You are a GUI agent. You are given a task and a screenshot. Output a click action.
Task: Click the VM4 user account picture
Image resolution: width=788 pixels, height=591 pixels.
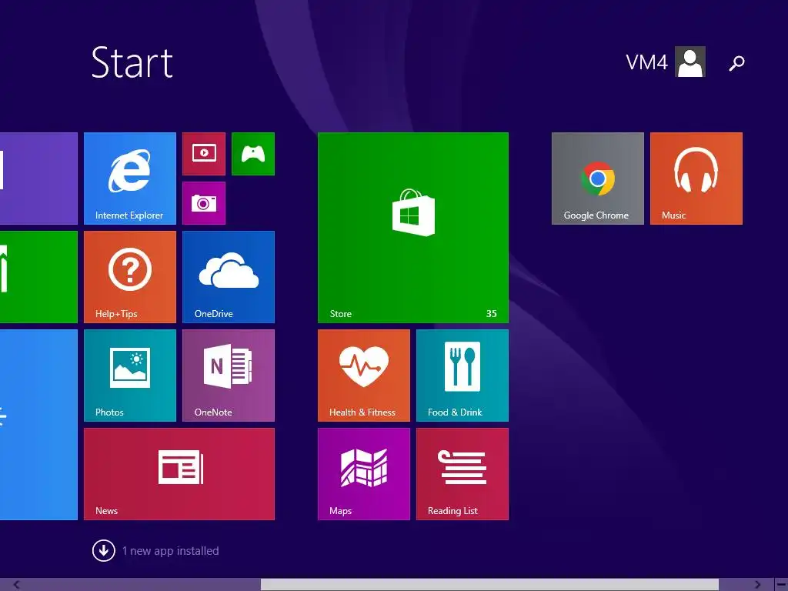tap(690, 62)
